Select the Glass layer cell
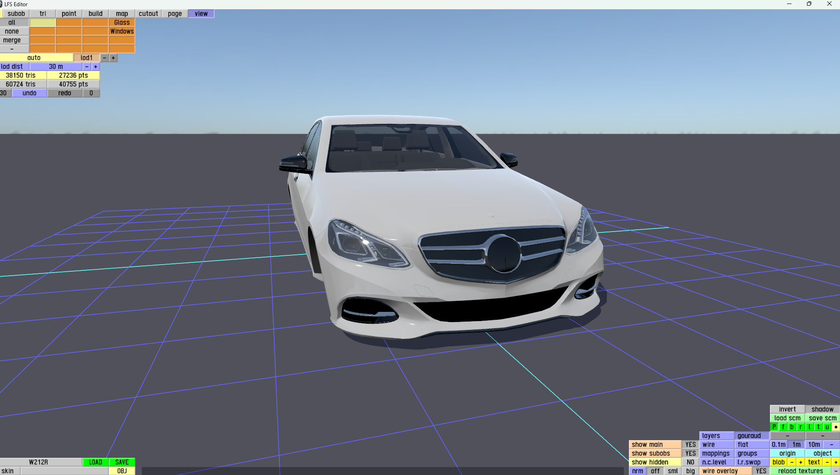The image size is (840, 475). [122, 22]
